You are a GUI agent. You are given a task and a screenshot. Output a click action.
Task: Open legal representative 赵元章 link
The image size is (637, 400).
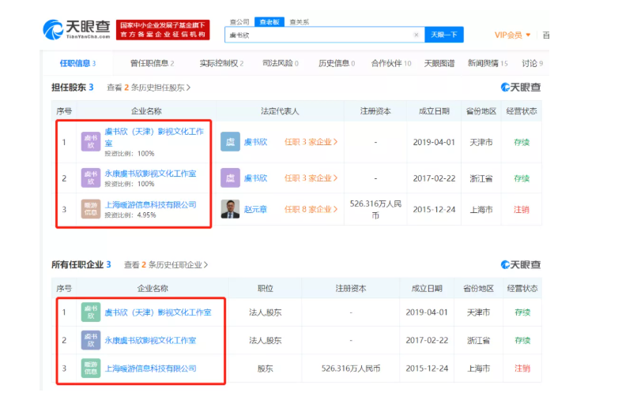(255, 209)
